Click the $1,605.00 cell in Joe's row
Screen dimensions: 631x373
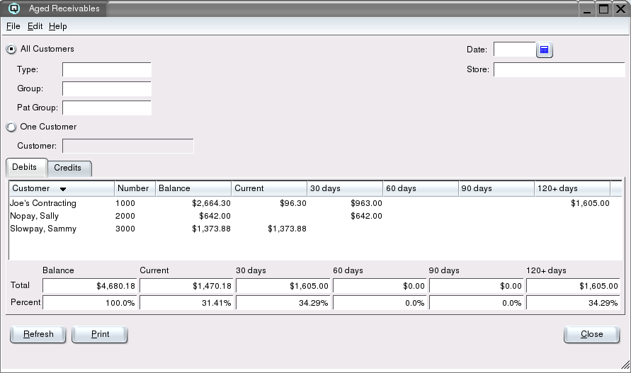590,203
